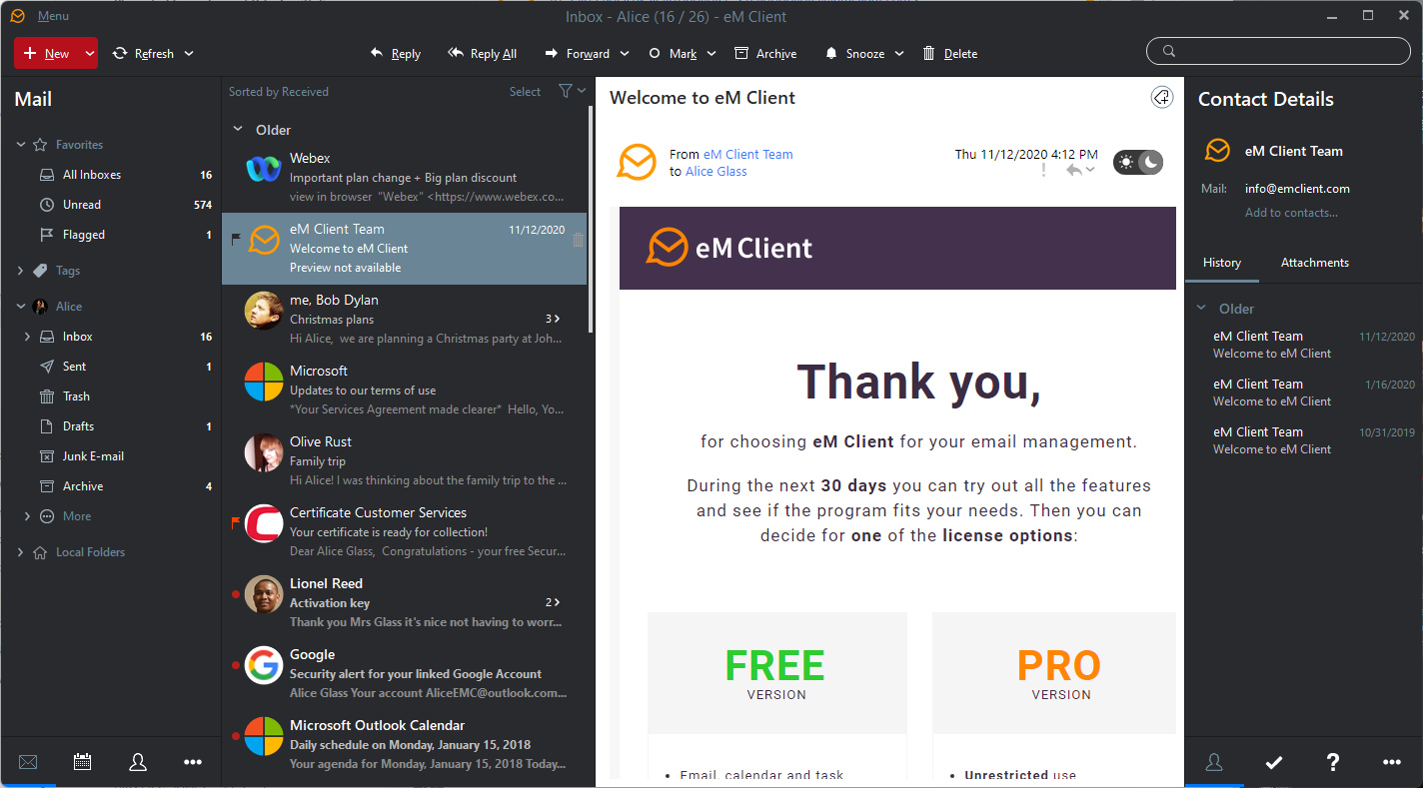Click the Add to contacts link
The image size is (1423, 788).
(1290, 213)
